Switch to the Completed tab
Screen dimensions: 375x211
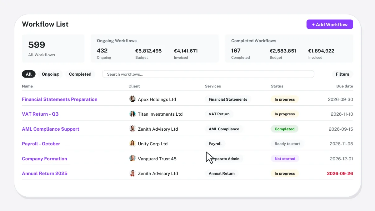[x=80, y=74]
